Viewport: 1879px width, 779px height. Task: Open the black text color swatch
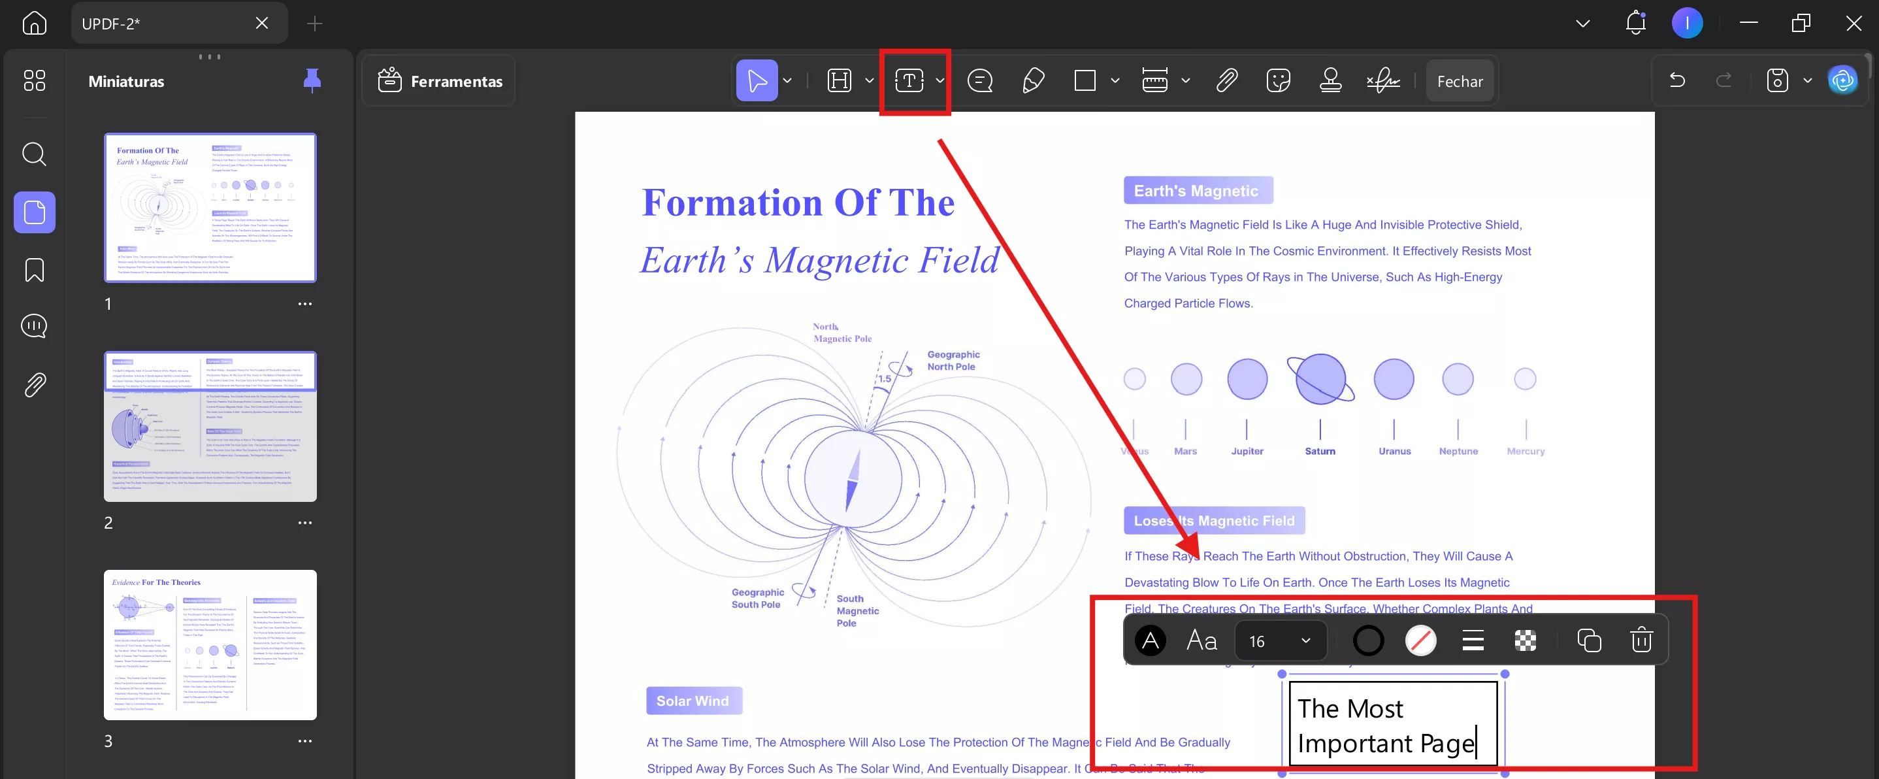(1151, 640)
